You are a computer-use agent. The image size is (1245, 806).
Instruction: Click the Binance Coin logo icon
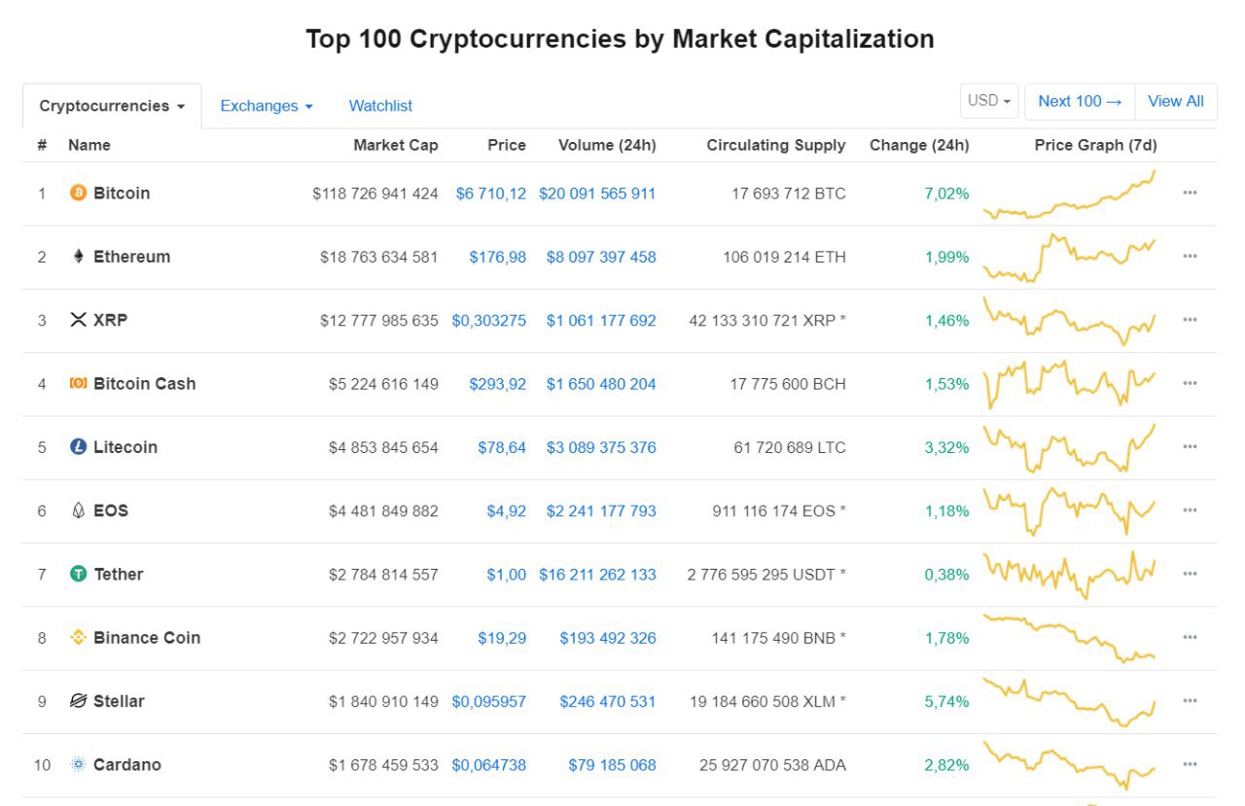79,638
